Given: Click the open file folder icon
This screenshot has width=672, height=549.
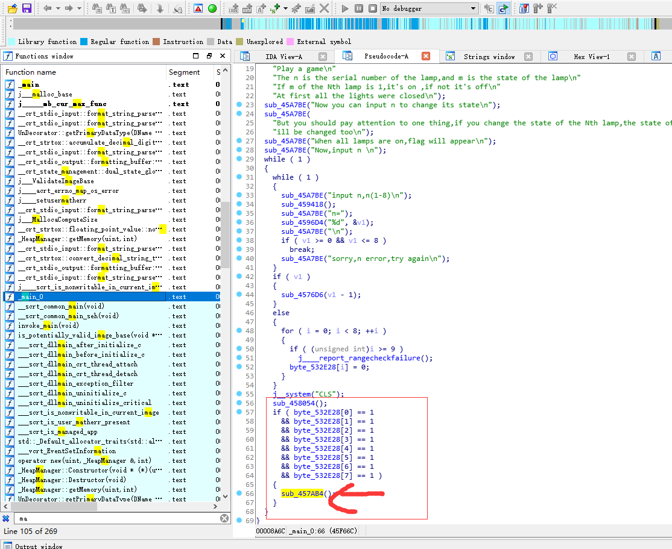Looking at the screenshot, I should pos(13,8).
